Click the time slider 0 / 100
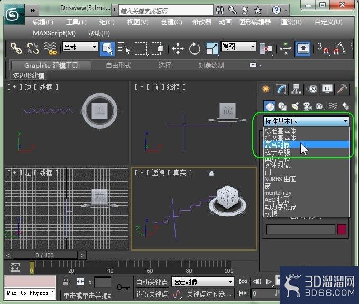This screenshot has height=304, width=359. click(x=44, y=255)
